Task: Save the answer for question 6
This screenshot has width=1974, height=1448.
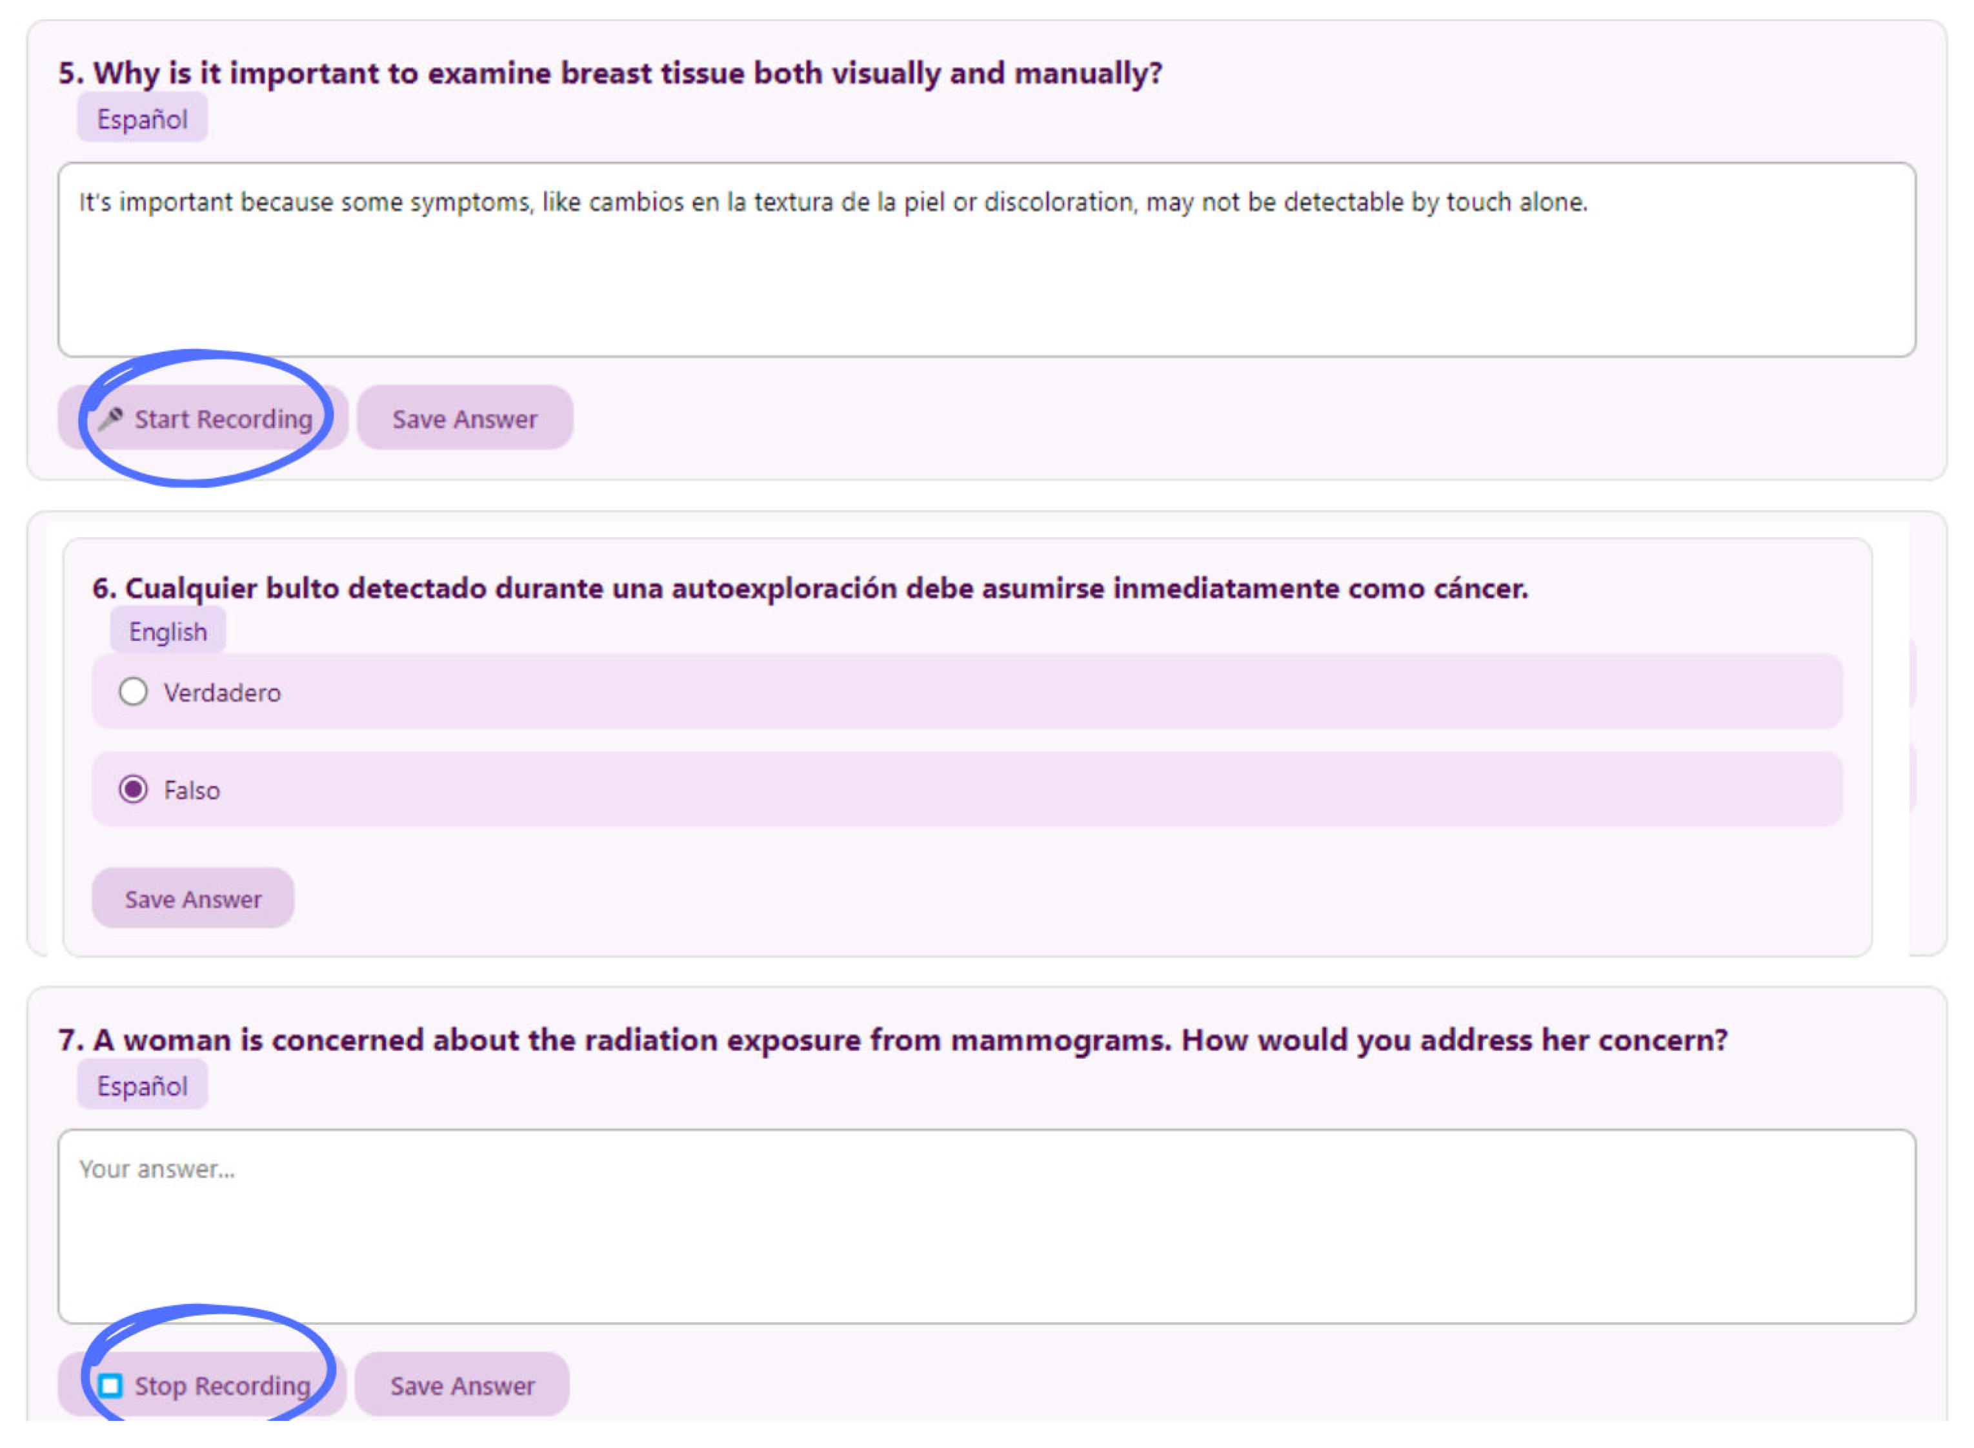Action: pos(193,899)
